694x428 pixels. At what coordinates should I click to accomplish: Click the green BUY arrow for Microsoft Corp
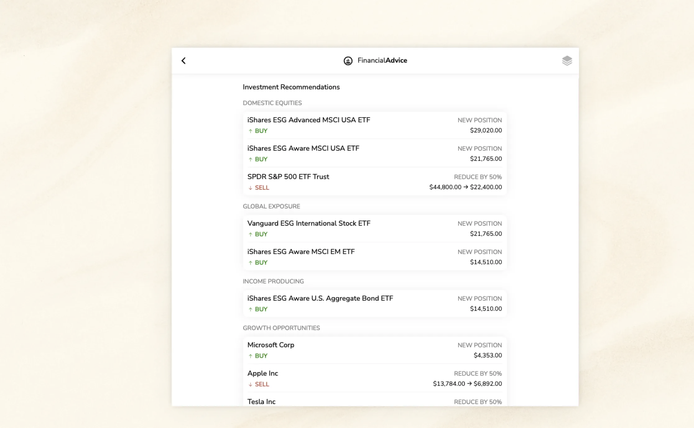[x=250, y=356]
